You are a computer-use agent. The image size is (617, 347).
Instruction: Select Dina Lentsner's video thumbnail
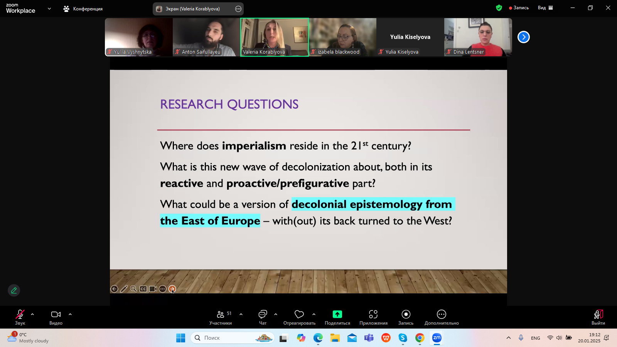(478, 37)
